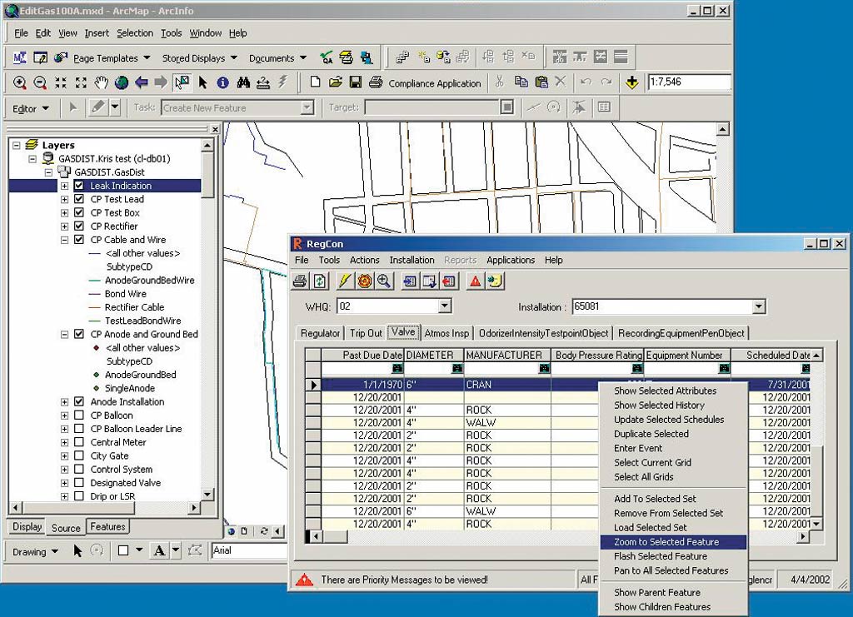This screenshot has height=617, width=853.
Task: Expand the CP Rectifier layer tree node
Action: [x=65, y=226]
